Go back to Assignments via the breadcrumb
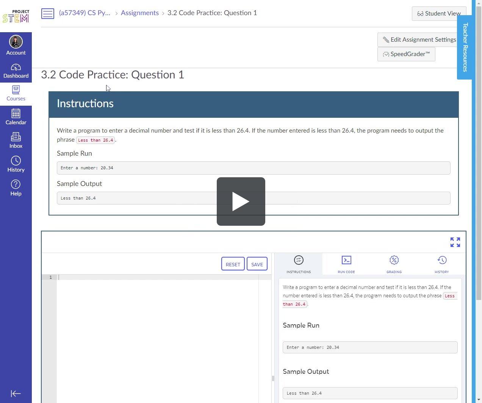482x403 pixels. (x=139, y=12)
